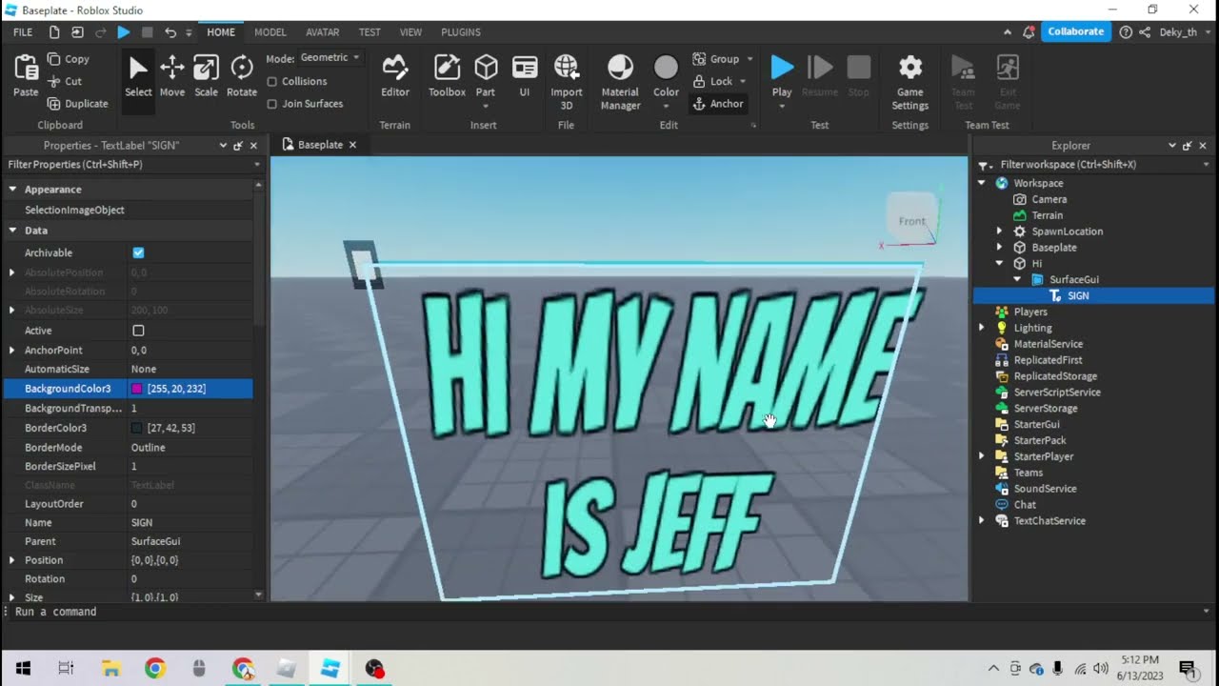This screenshot has height=686, width=1219.
Task: Open the Mode Geometric dropdown
Action: (x=330, y=58)
